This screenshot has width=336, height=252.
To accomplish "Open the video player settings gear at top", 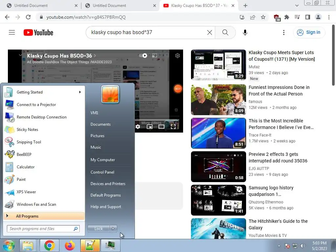I will click(178, 56).
